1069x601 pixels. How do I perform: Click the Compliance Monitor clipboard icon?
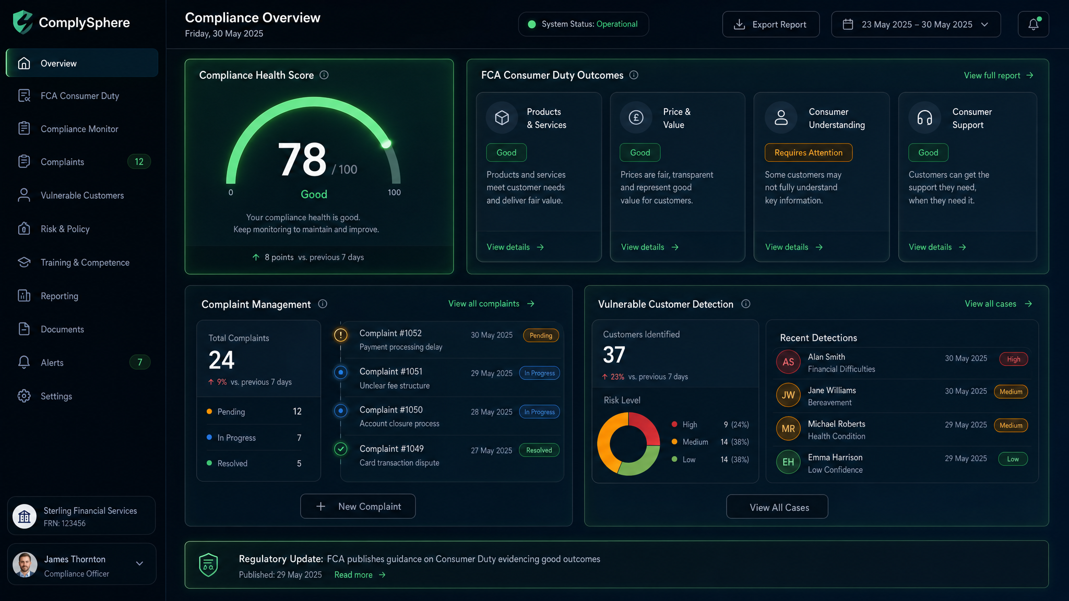[x=24, y=128]
